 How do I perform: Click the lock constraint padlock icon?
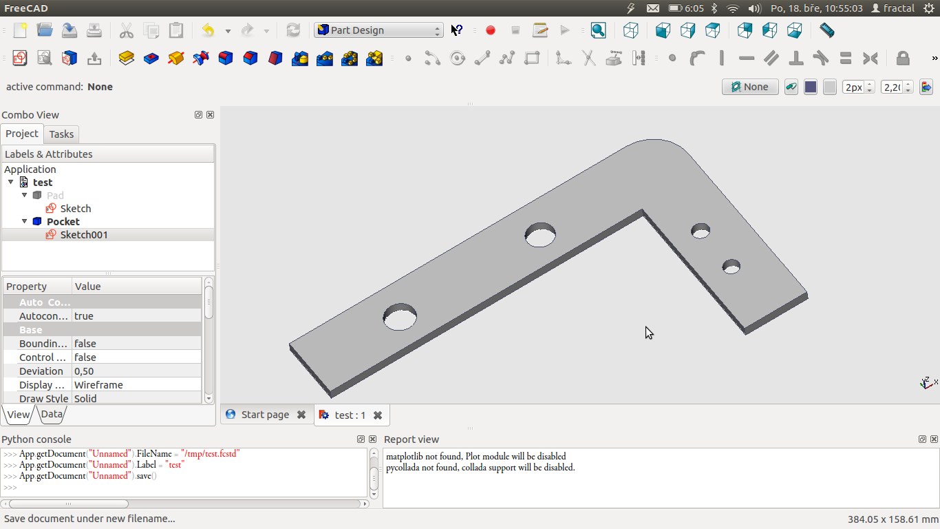point(903,59)
